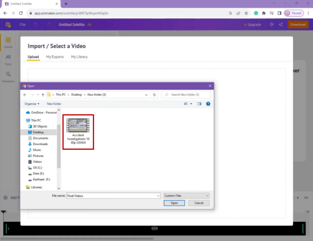Open the Organize dropdown menu
The image size is (313, 241).
32,104
